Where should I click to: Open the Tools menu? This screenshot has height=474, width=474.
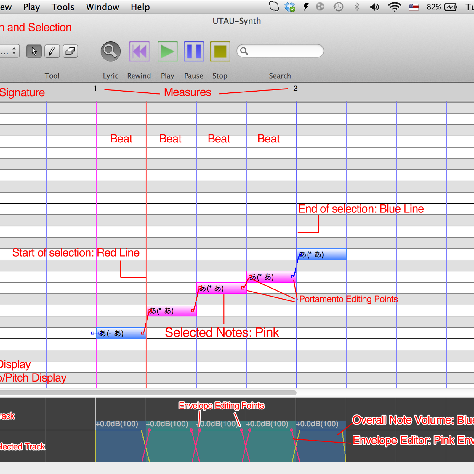[x=63, y=7]
